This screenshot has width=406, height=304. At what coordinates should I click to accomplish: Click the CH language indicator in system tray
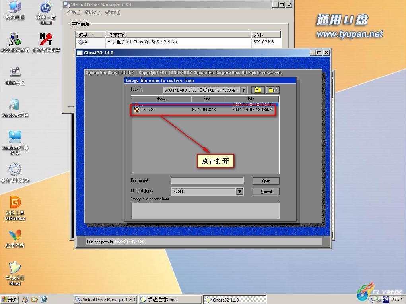point(386,300)
